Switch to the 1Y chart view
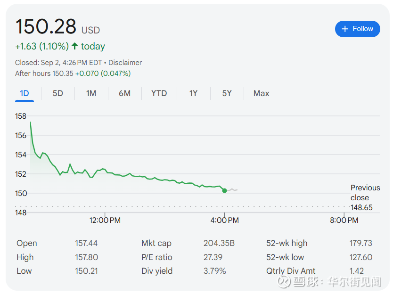This screenshot has width=393, height=294. point(193,93)
